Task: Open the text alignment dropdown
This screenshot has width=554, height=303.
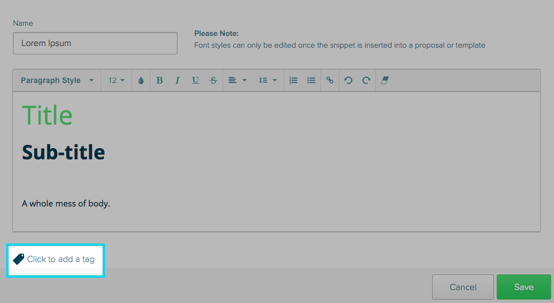Action: 237,80
